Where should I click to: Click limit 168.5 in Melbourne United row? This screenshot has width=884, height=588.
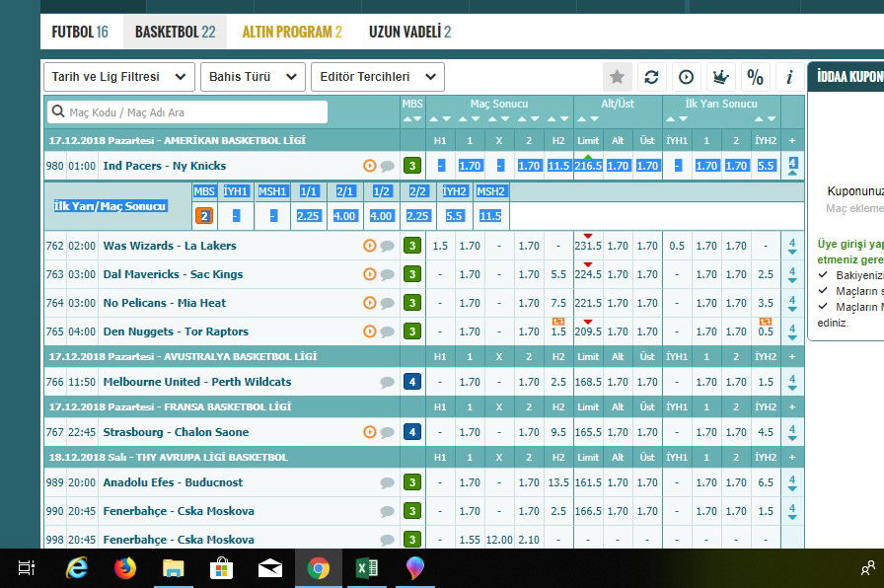point(588,382)
